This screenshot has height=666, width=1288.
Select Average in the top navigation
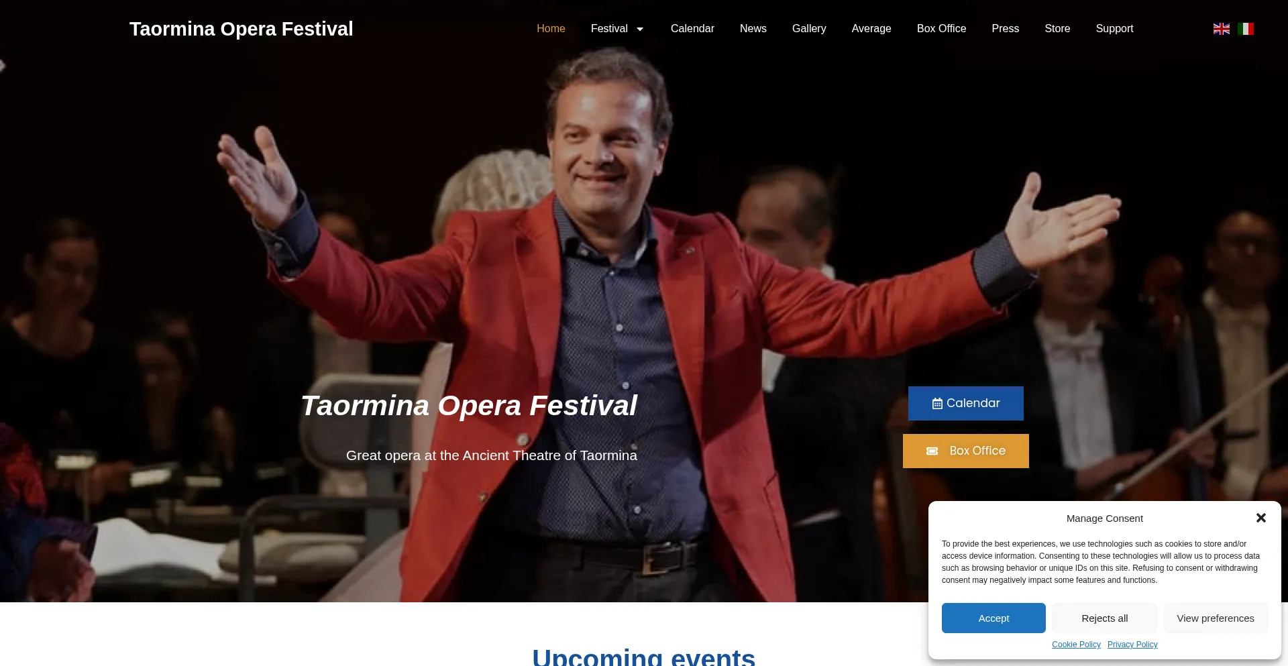(871, 29)
